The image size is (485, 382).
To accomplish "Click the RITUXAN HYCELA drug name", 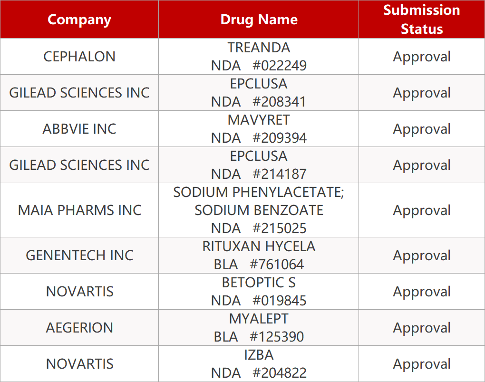I will pyautogui.click(x=259, y=246).
